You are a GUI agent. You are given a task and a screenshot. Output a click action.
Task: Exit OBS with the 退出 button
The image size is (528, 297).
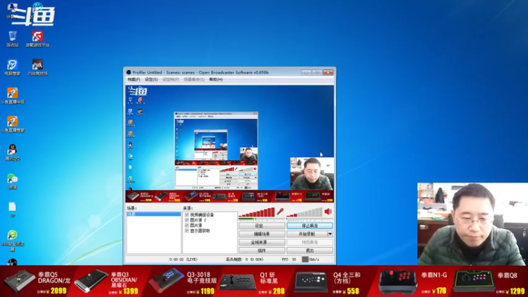click(310, 251)
